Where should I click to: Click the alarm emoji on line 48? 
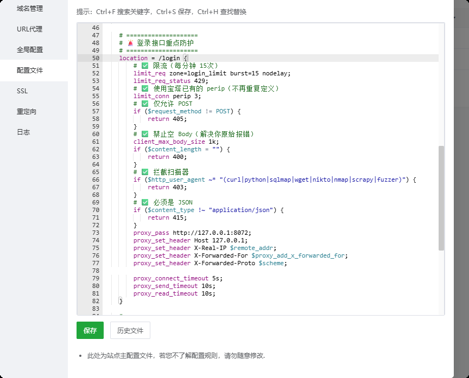(x=130, y=43)
